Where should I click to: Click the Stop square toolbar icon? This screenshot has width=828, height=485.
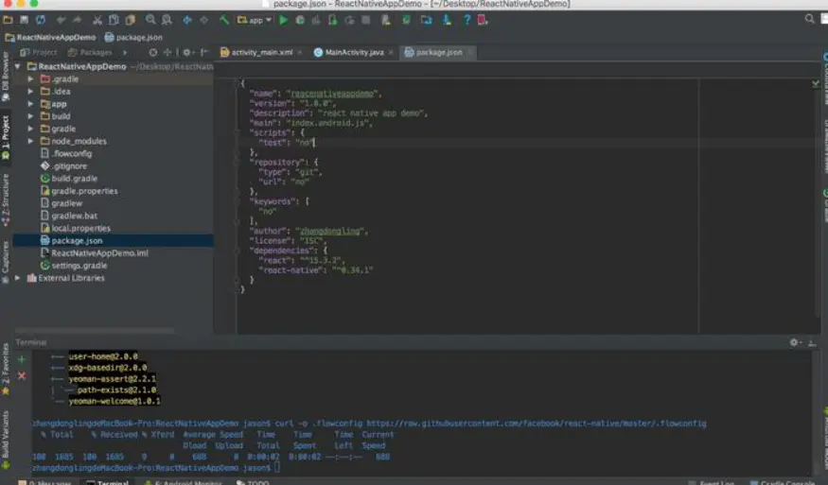[x=365, y=20]
